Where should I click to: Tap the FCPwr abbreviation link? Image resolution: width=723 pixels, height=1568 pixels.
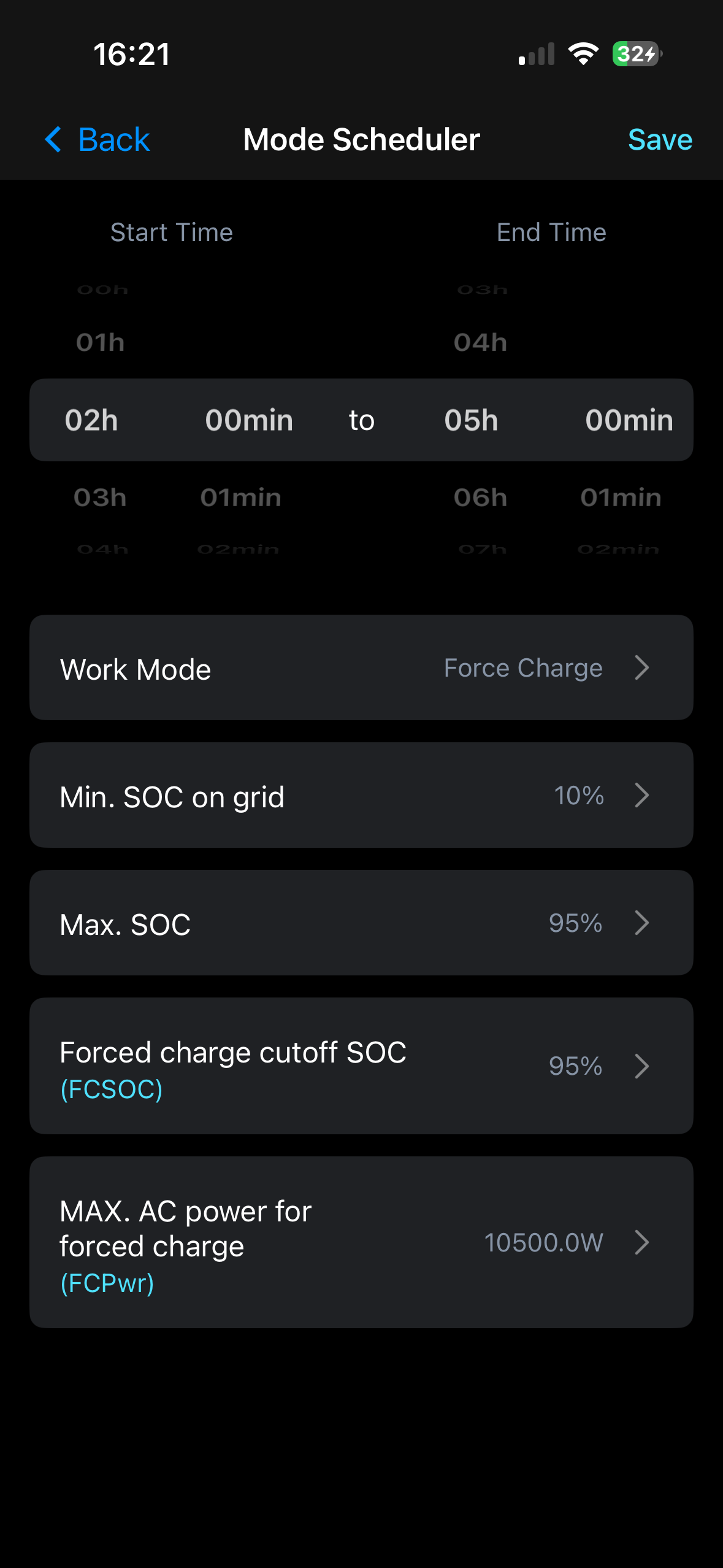click(107, 1283)
